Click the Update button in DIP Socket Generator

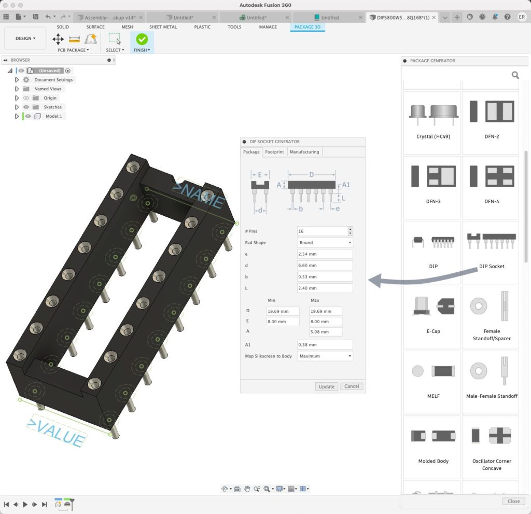[x=326, y=386]
